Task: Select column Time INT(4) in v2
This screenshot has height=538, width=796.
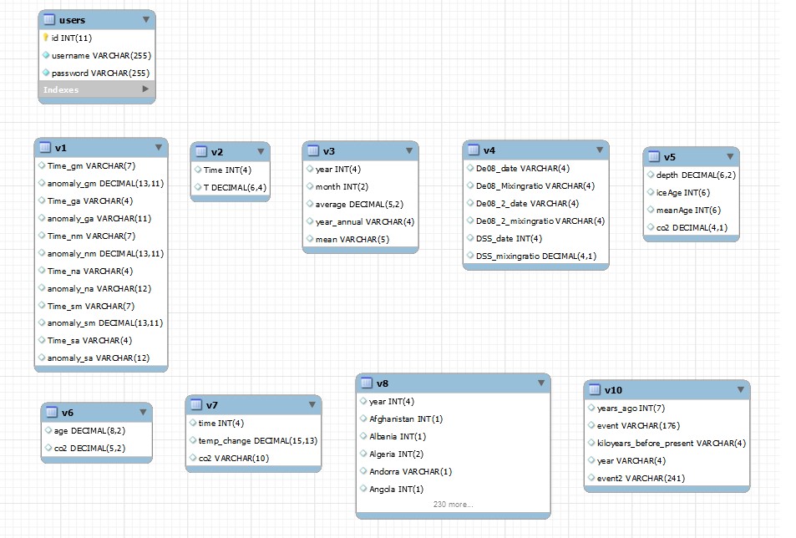Action: [x=230, y=170]
